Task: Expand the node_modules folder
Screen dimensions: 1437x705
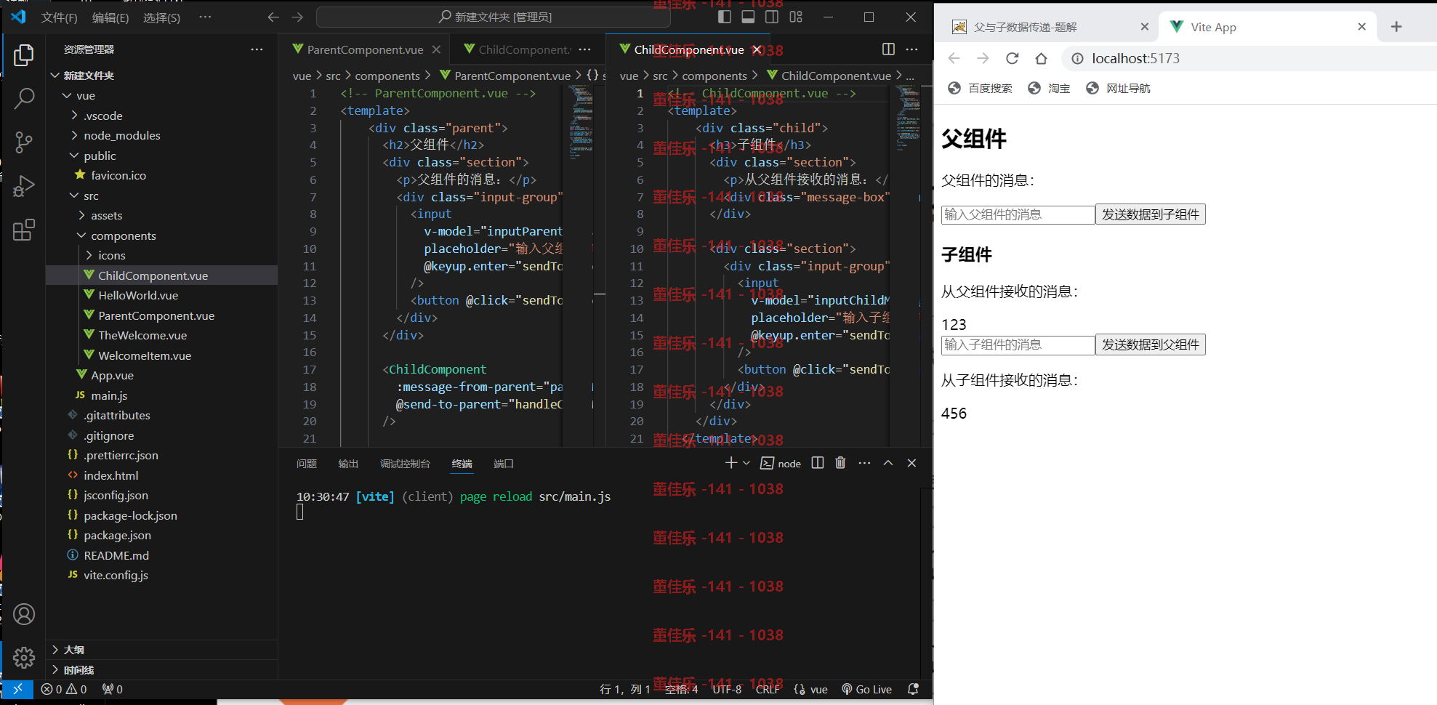Action: 121,136
